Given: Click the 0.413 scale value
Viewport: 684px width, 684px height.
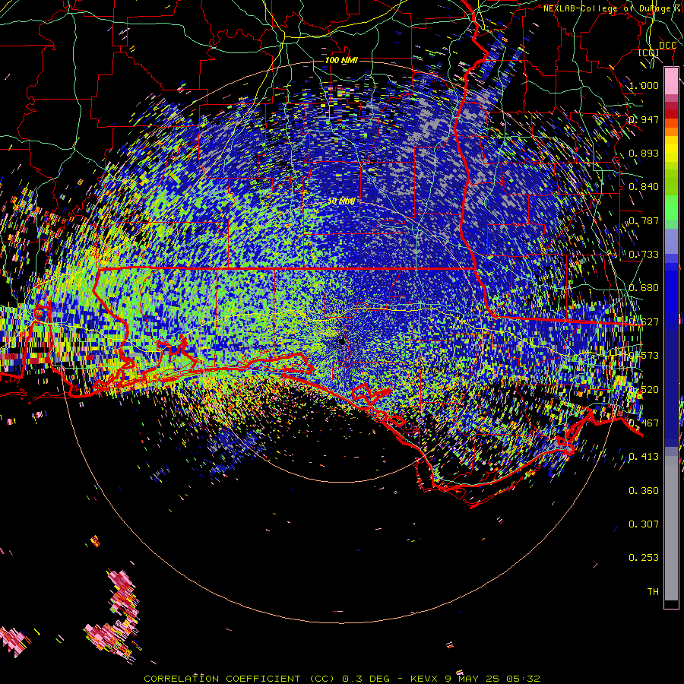Looking at the screenshot, I should [x=644, y=457].
